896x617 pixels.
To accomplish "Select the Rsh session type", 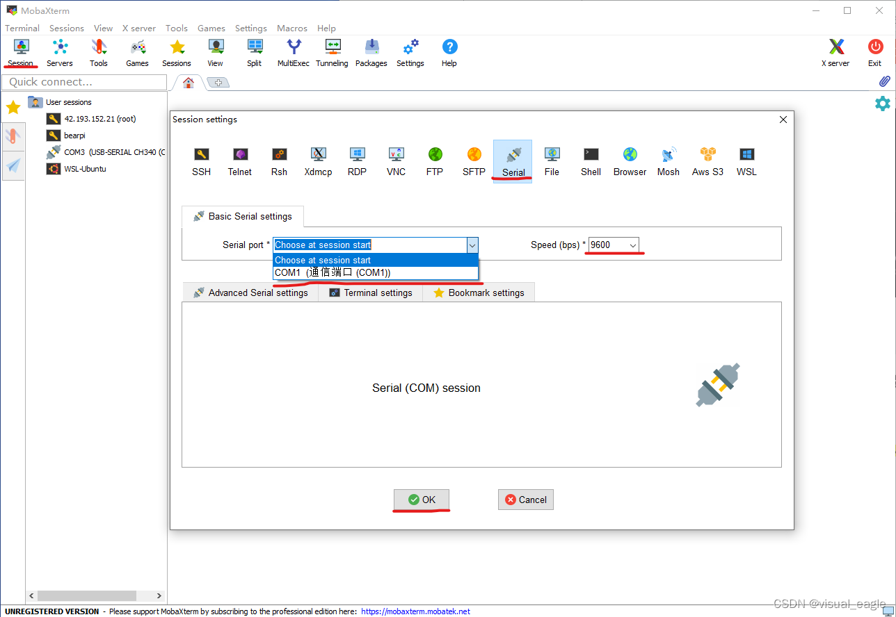I will pos(280,162).
